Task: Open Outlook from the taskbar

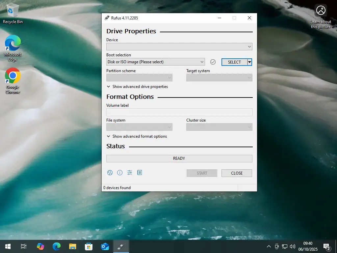Action: (105, 246)
